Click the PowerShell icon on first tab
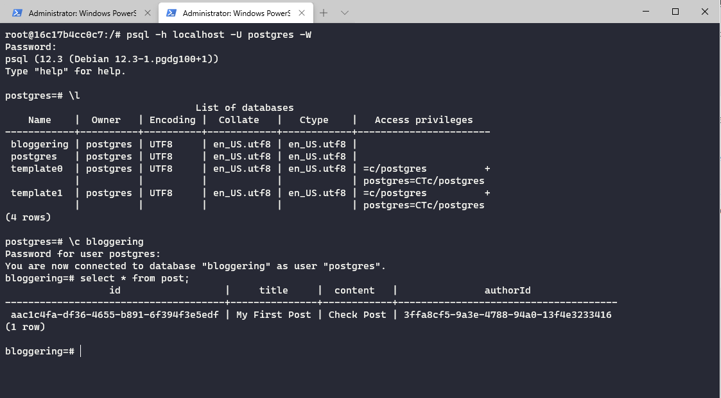721x398 pixels. click(17, 13)
